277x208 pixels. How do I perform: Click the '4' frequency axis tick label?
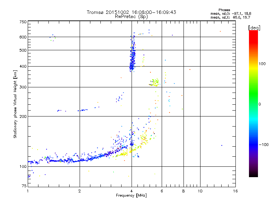[132, 191]
